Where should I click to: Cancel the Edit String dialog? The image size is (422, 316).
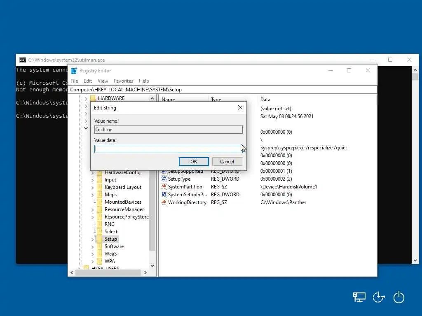[227, 161]
